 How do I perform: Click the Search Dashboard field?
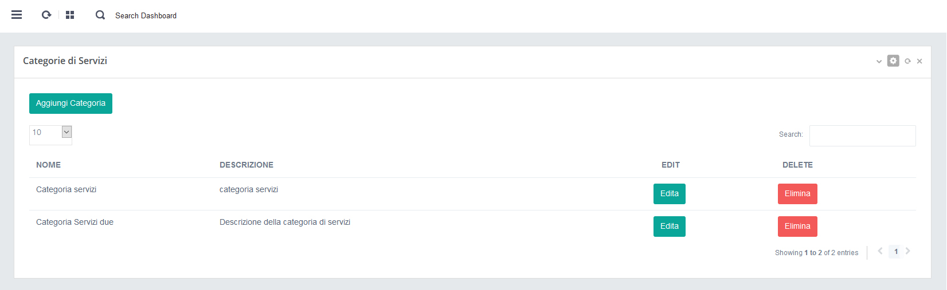[x=146, y=15]
